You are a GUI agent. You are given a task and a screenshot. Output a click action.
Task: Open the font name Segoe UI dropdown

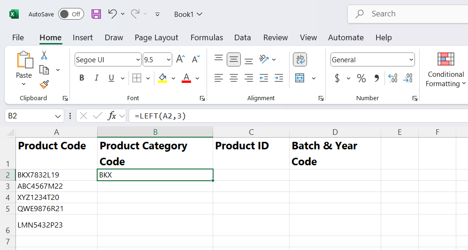coord(138,60)
